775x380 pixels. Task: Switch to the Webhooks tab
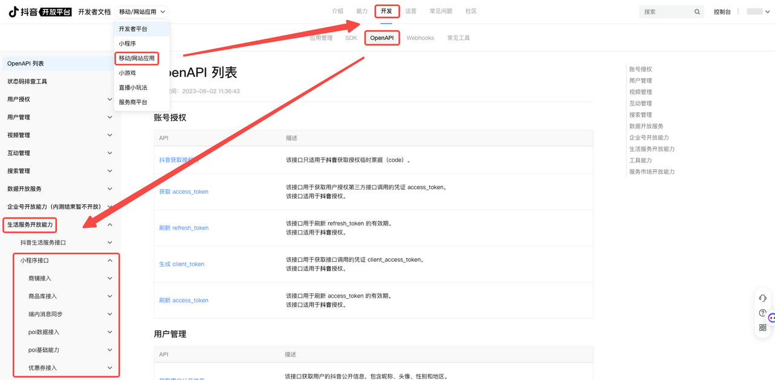point(420,38)
